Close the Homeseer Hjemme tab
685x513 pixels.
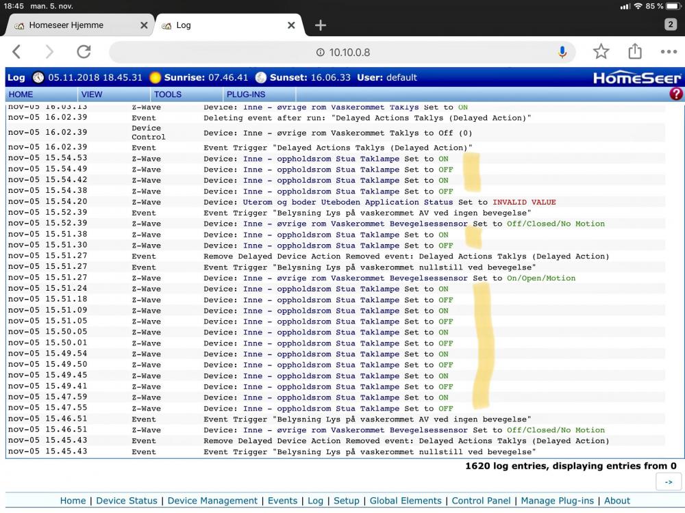144,25
